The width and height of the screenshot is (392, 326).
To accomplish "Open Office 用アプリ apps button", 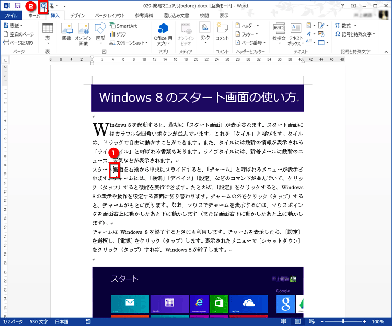I will 163,34.
